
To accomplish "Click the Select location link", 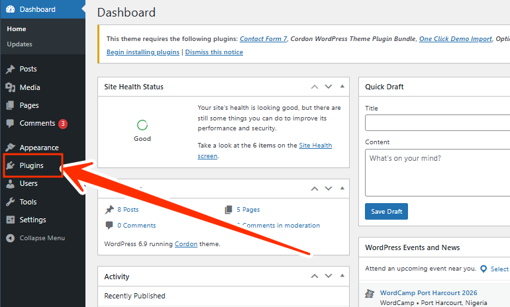I will click(499, 269).
